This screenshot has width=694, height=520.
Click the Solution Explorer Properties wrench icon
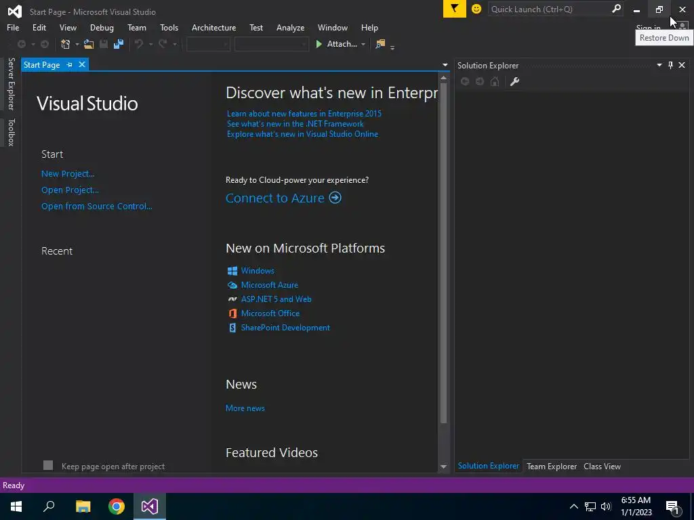point(514,81)
